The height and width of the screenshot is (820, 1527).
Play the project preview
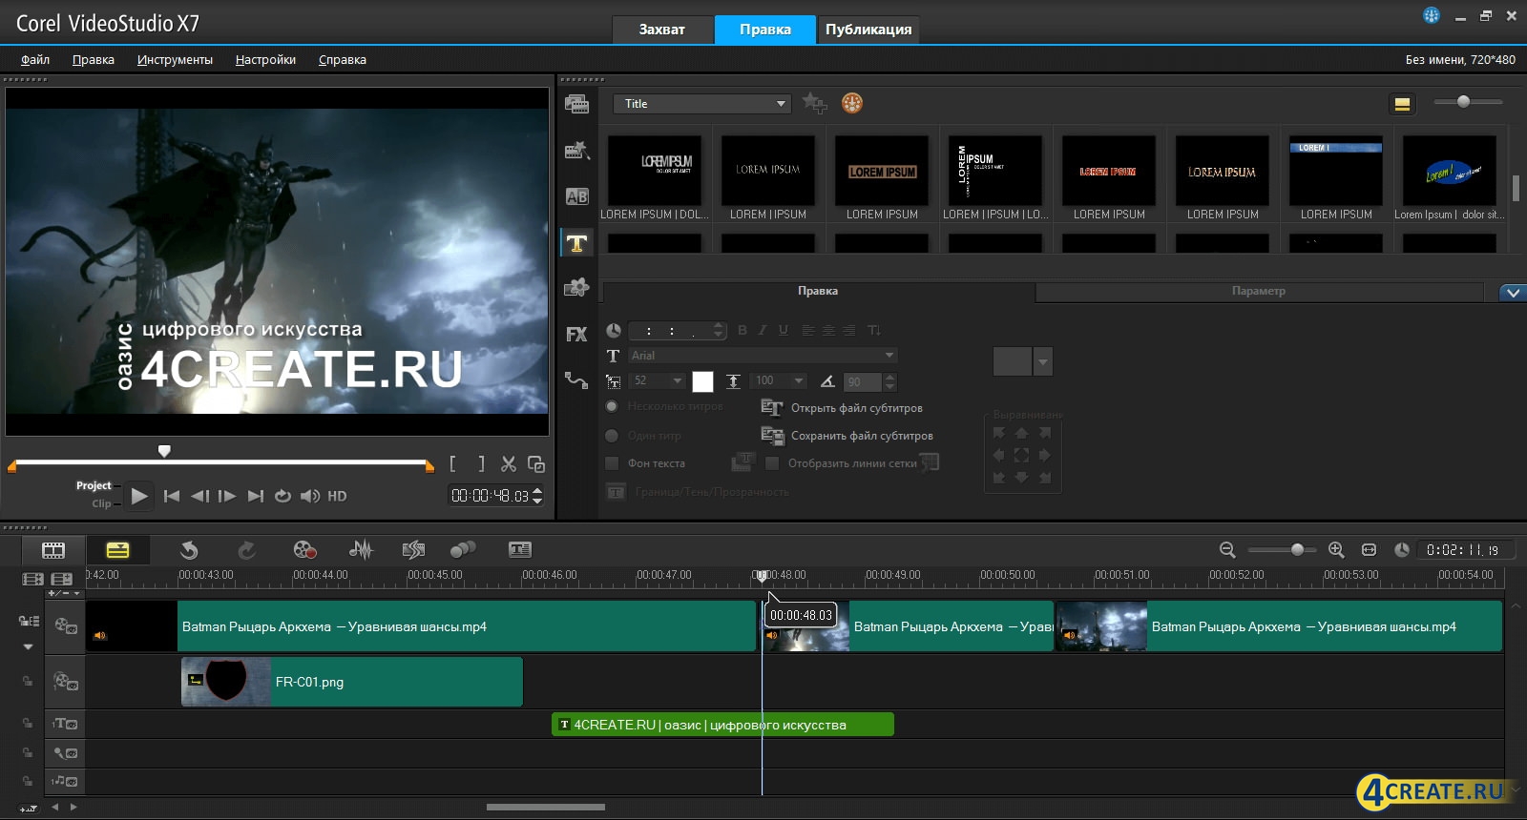point(139,496)
